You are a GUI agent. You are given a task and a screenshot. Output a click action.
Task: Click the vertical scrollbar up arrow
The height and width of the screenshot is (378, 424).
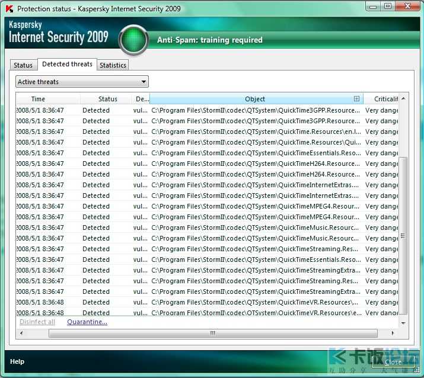[x=403, y=98]
